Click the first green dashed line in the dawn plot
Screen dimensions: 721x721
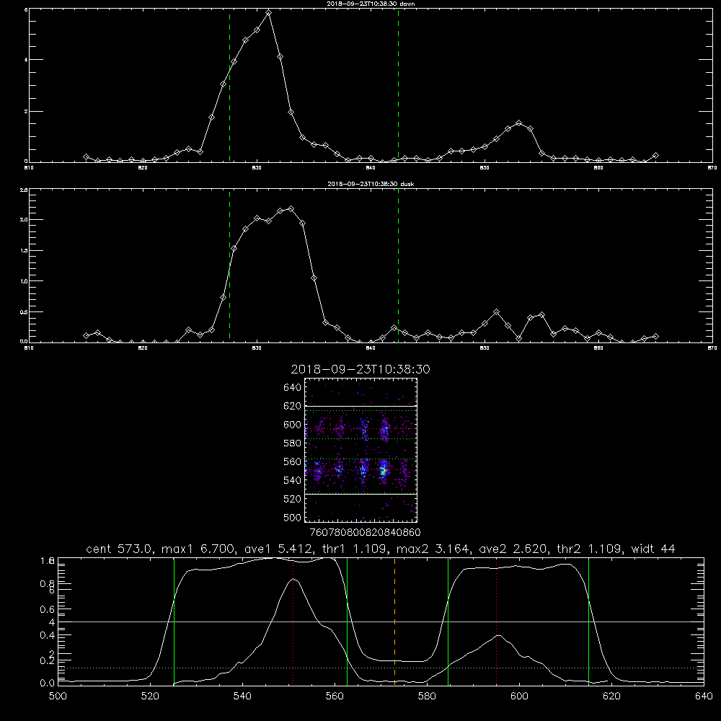click(x=229, y=85)
